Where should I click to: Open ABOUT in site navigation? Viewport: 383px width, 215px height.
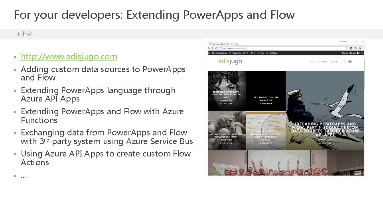point(334,62)
